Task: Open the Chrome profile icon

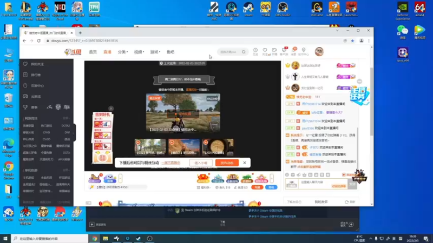Action: pyautogui.click(x=361, y=41)
